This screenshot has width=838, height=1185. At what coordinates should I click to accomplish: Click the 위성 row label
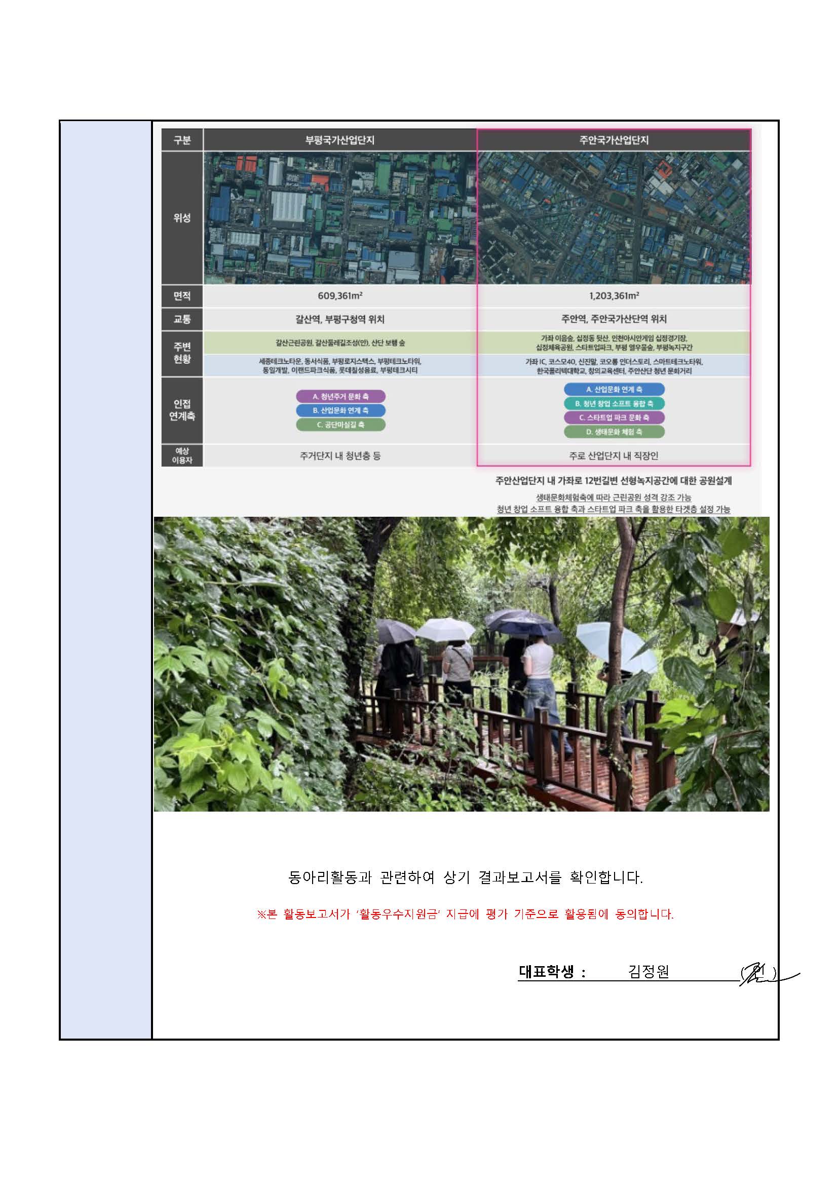tap(182, 218)
